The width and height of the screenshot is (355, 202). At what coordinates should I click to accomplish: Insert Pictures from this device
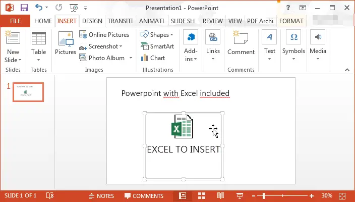click(66, 43)
